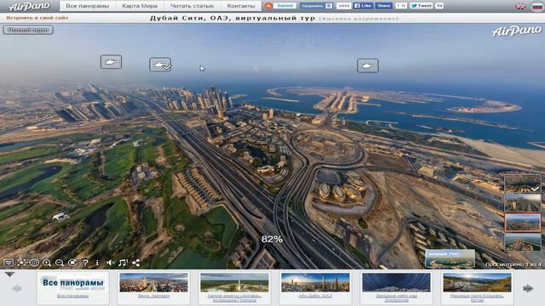Collapse the bottom gallery with the down triangle
Screen dimensions: 545x306
(x=9, y=275)
